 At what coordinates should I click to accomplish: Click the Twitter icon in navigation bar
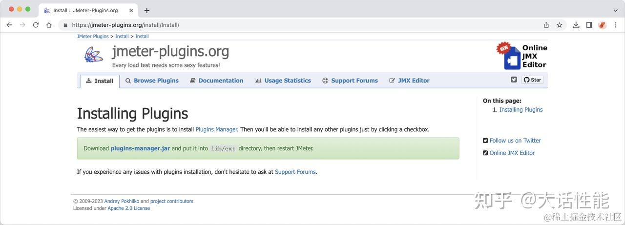514,80
